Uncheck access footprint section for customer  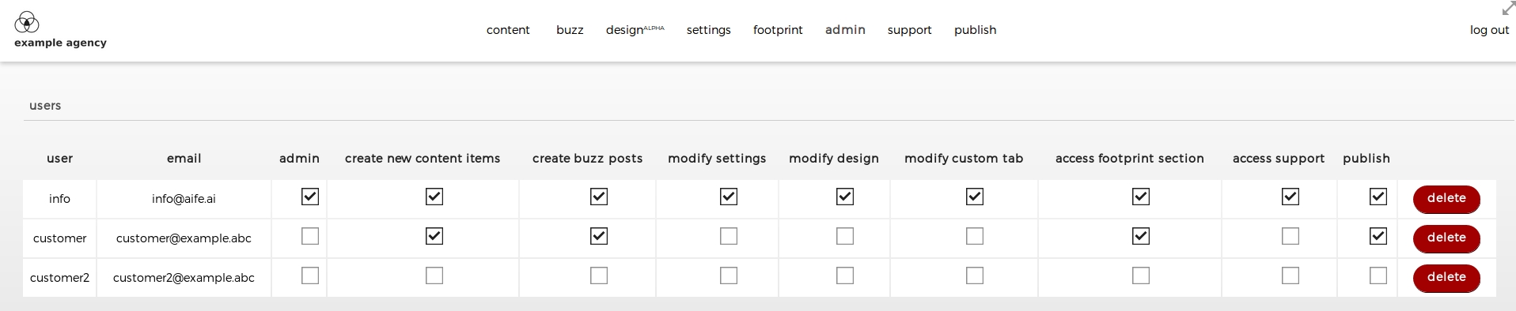tap(1141, 236)
